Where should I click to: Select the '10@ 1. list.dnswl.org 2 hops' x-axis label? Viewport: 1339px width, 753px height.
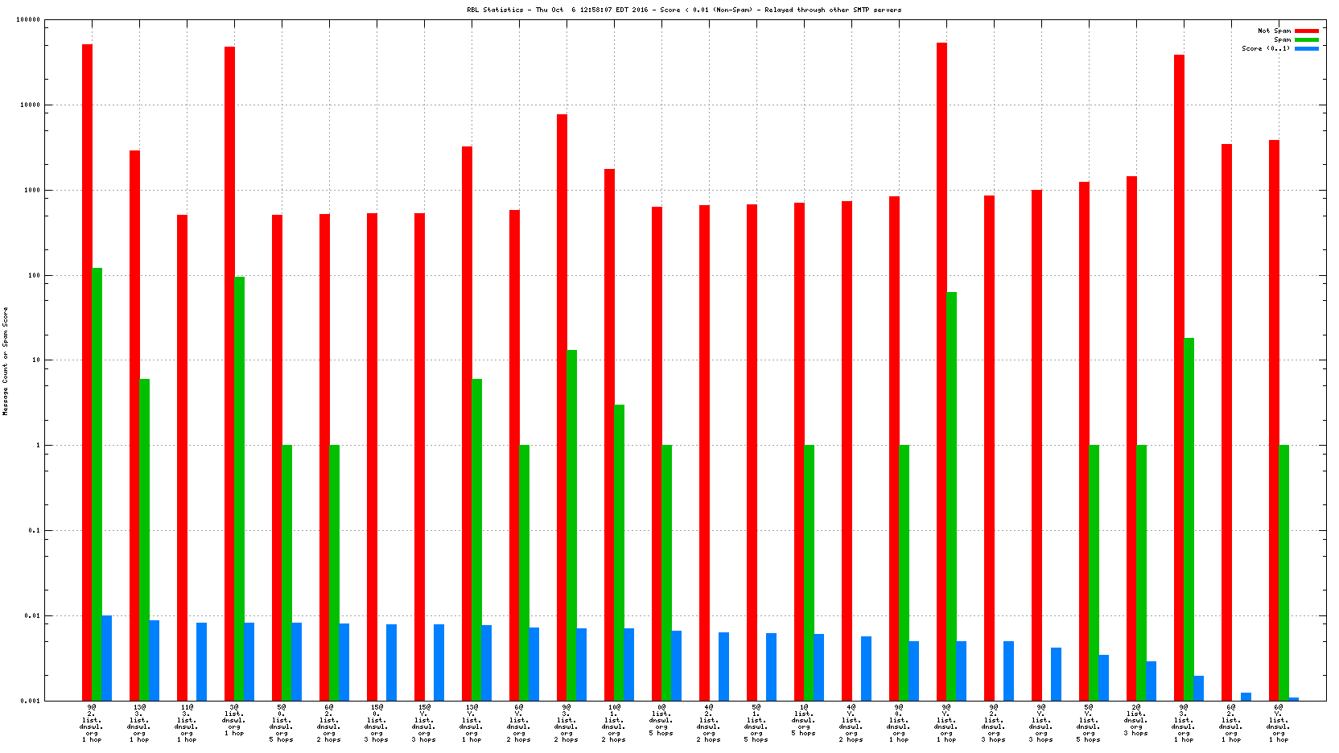614,723
